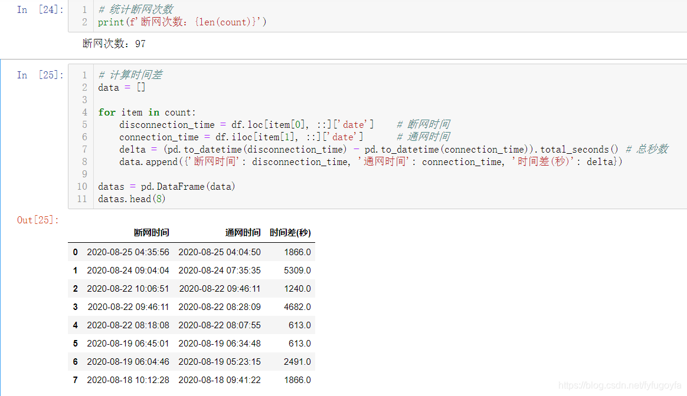Click the 2491.0 value
687x396 pixels.
pyautogui.click(x=297, y=362)
